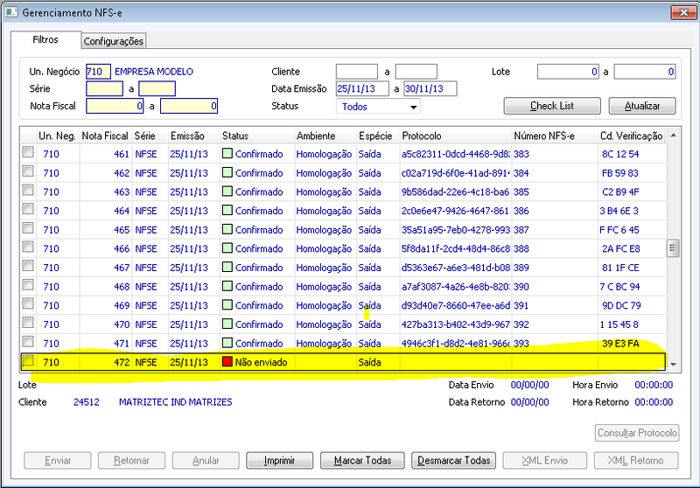Tick the checkbox for Nota Fiscal 461

pos(28,152)
